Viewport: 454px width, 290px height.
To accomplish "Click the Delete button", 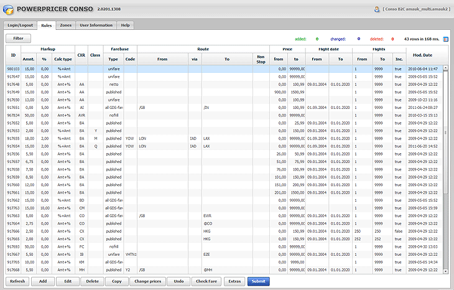I will pos(93,281).
